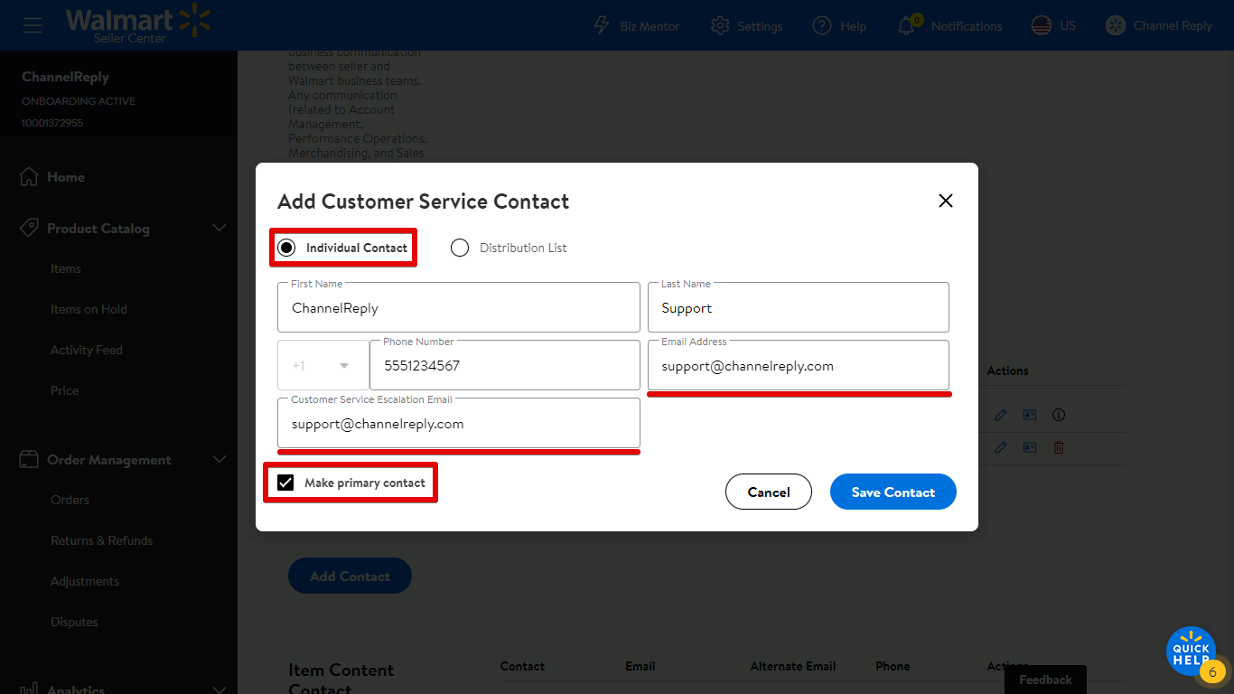Click the red trash delete icon
The height and width of the screenshot is (694, 1234).
pyautogui.click(x=1059, y=447)
